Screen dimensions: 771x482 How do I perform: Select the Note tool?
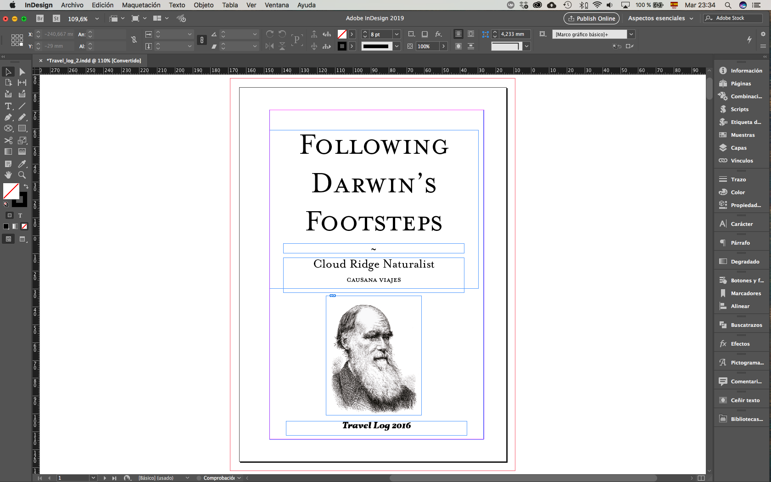click(x=8, y=164)
